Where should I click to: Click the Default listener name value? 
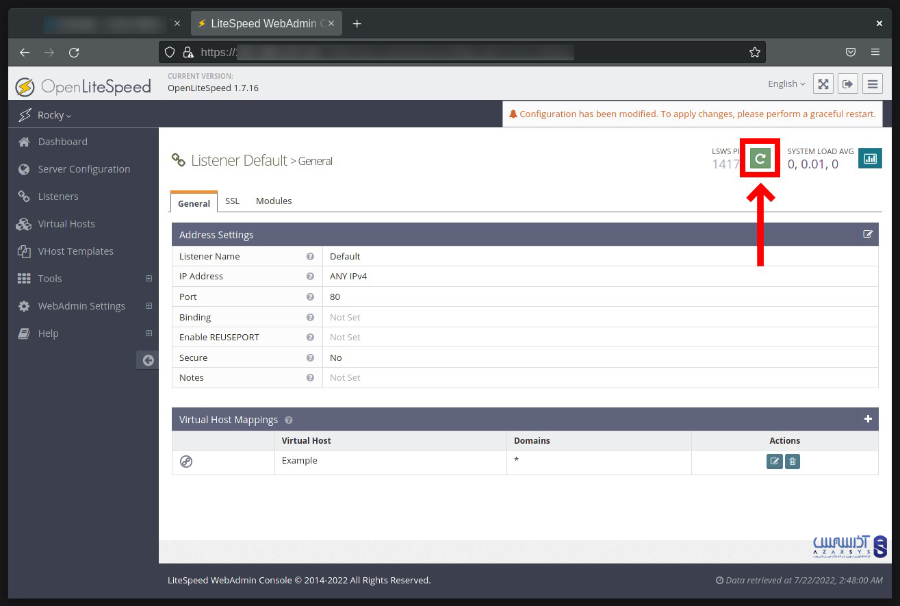(x=345, y=256)
